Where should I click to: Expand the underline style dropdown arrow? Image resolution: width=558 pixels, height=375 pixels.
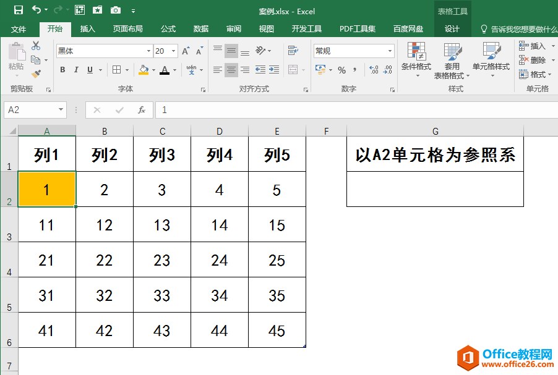[100, 70]
